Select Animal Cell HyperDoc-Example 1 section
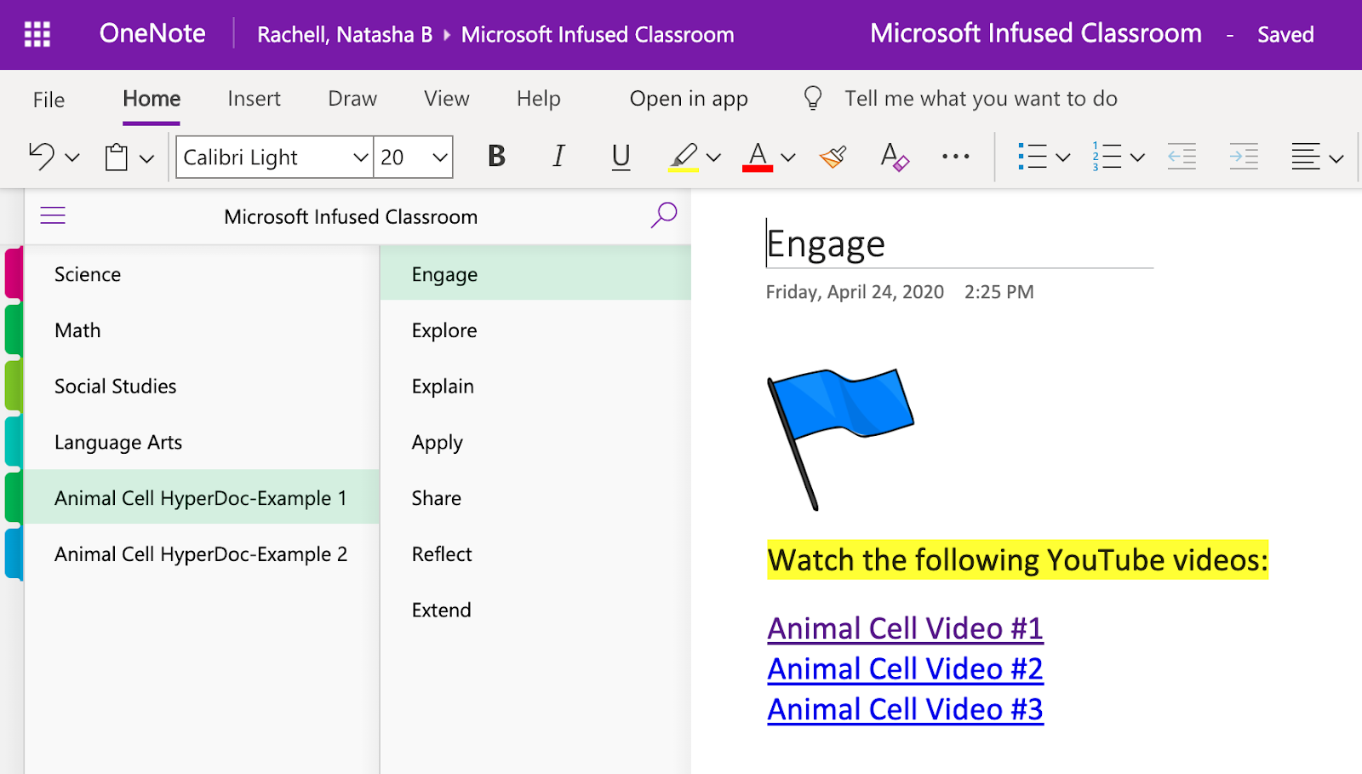This screenshot has height=774, width=1362. [201, 498]
